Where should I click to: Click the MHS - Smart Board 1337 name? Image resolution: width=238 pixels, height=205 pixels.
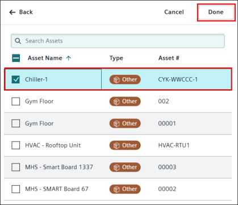[x=59, y=167]
